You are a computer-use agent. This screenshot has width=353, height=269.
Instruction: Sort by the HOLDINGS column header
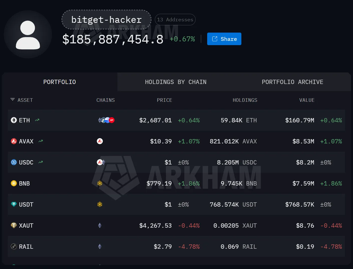click(245, 100)
